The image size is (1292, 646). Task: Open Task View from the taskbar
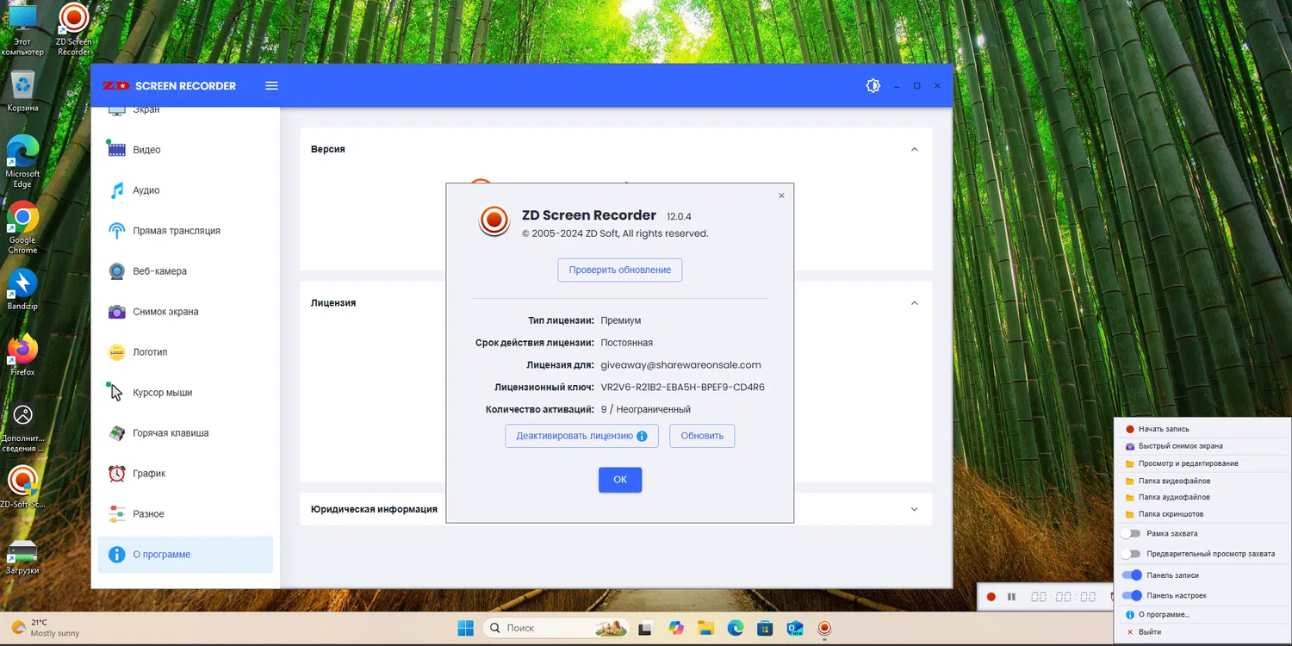(x=645, y=628)
